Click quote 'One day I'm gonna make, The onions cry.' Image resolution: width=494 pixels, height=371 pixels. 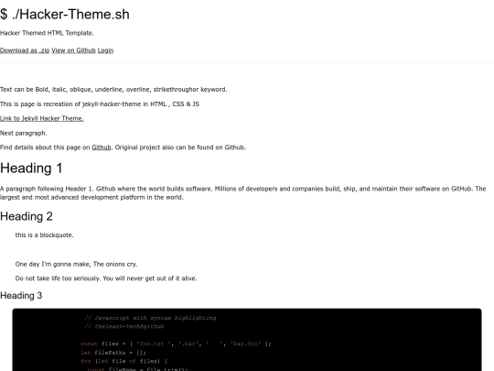point(76,264)
